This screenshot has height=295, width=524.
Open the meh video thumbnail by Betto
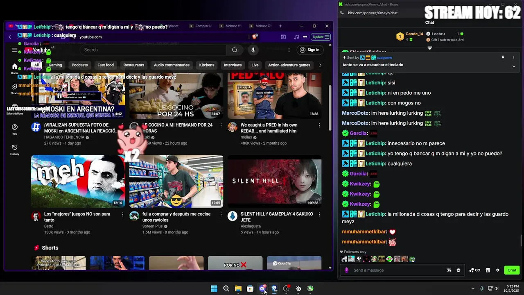click(x=78, y=182)
